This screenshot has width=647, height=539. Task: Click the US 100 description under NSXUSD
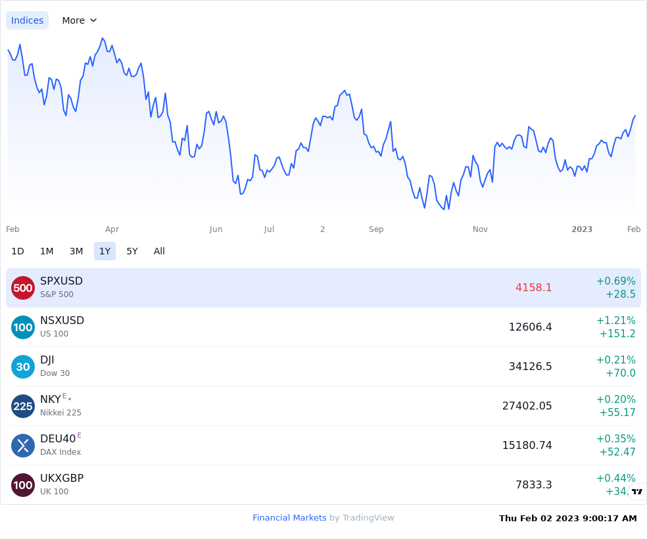[x=54, y=334]
